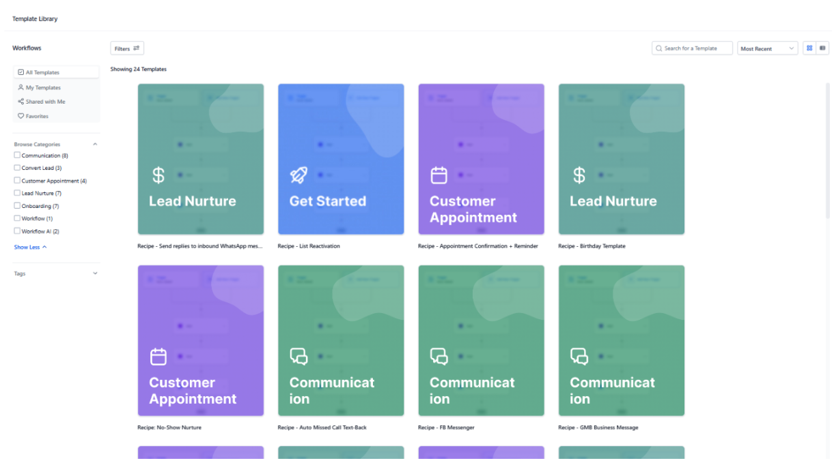
Task: Check the Communication (8) category
Action: [x=17, y=155]
